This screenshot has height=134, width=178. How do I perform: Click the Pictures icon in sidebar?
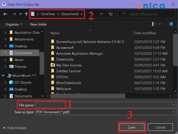point(11,66)
